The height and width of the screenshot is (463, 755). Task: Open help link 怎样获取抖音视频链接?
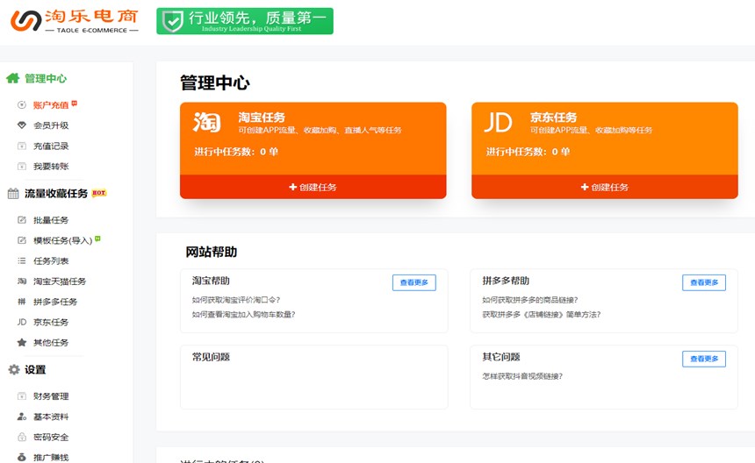click(522, 376)
